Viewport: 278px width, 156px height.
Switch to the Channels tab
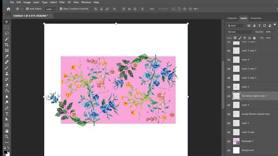tap(232, 18)
